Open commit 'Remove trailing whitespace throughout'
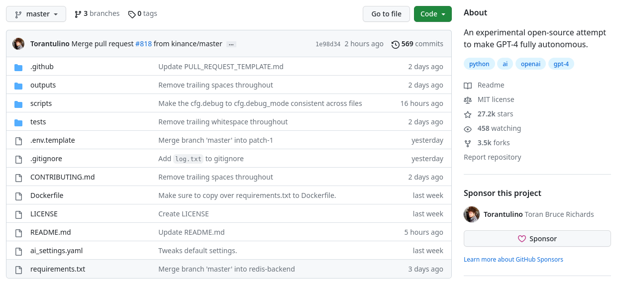This screenshot has height=284, width=617. coord(223,122)
